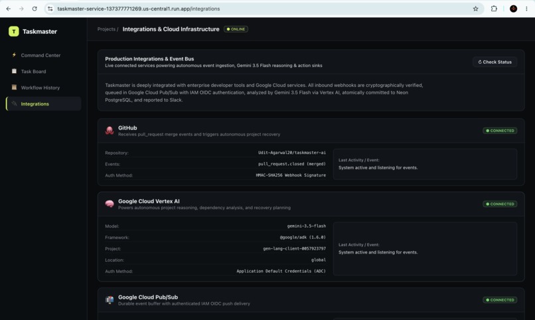Click the Google Cloud Vertex AI title
Viewport: 535px width, 320px height.
149,201
